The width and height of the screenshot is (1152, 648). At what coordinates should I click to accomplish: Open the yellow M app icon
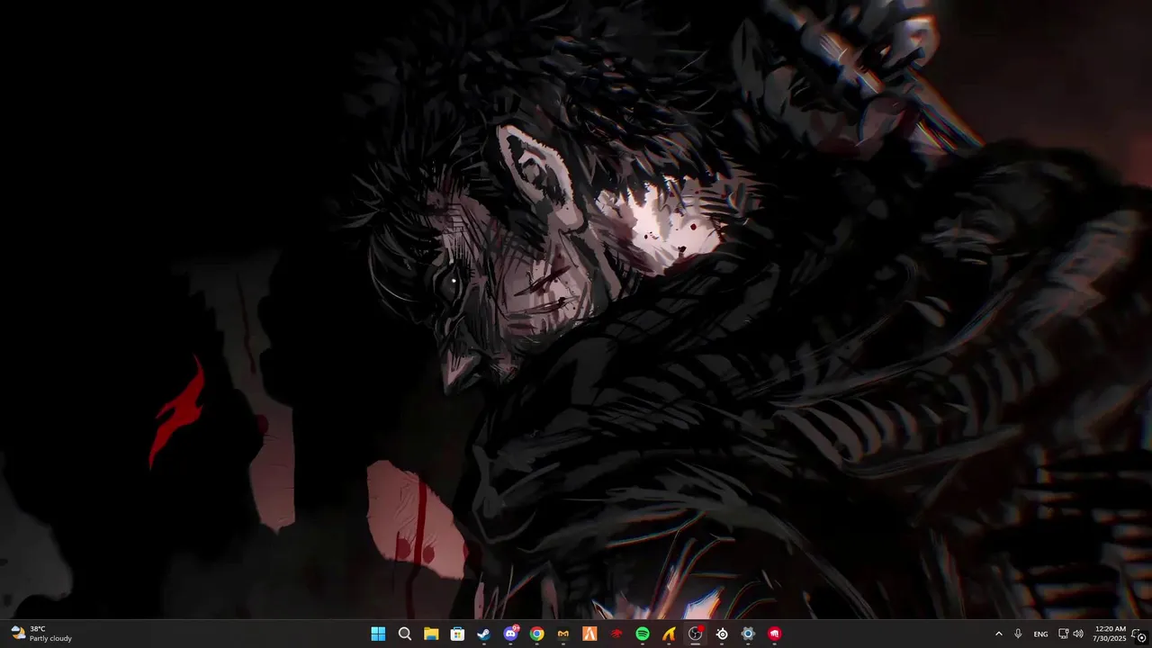point(563,634)
